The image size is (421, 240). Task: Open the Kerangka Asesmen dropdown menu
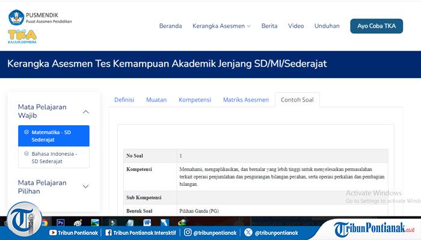pyautogui.click(x=221, y=26)
